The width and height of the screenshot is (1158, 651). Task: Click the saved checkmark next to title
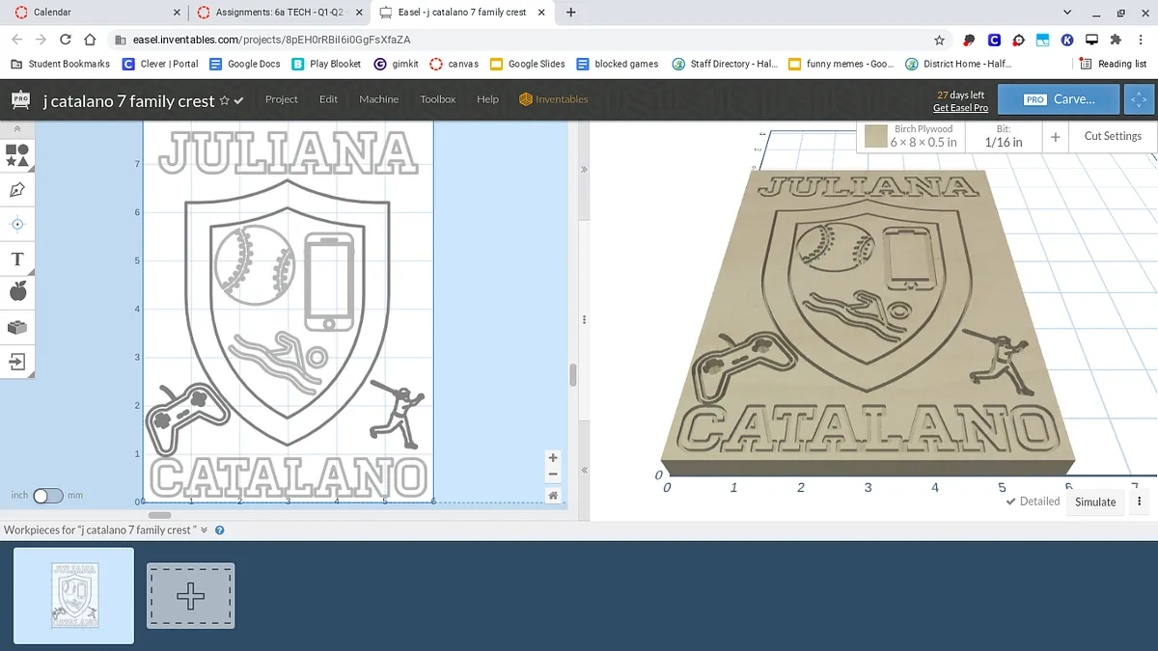pyautogui.click(x=238, y=100)
